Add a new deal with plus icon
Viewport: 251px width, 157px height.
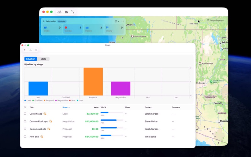pyautogui.click(x=25, y=50)
